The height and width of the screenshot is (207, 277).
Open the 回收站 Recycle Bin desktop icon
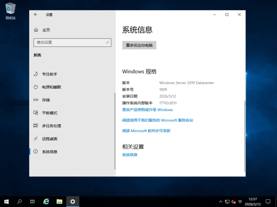click(x=11, y=11)
